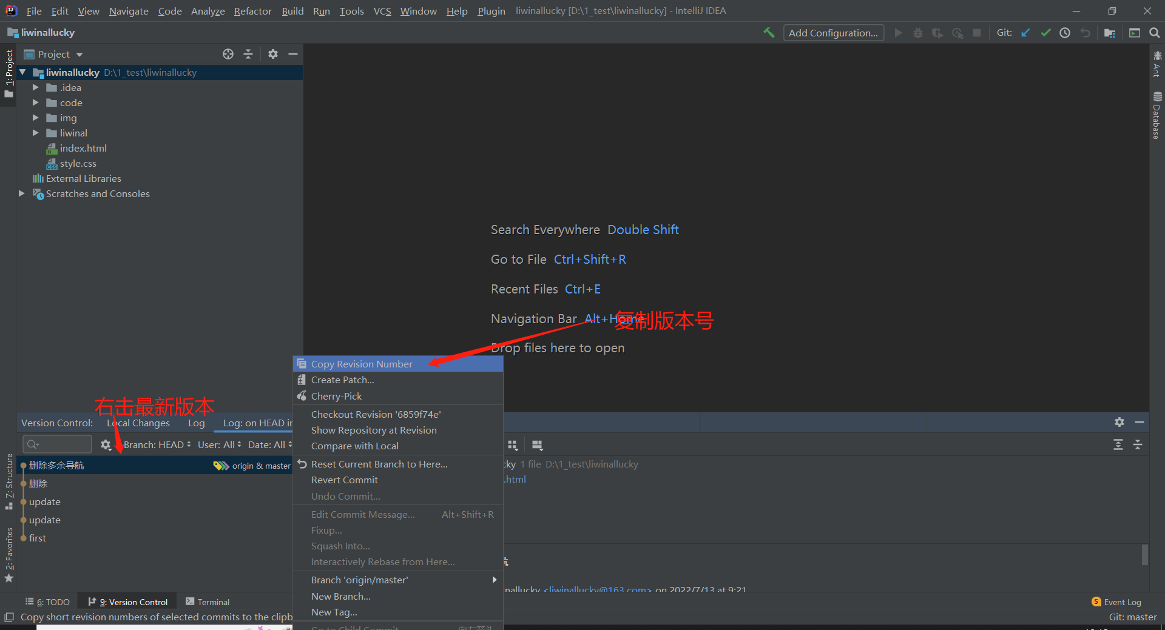Click the Run configuration play icon
Image resolution: width=1165 pixels, height=630 pixels.
click(x=899, y=33)
